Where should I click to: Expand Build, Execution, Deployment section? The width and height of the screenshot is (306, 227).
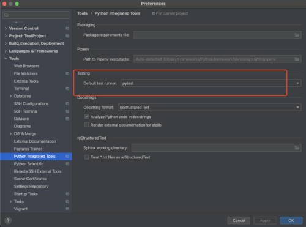coord(6,43)
